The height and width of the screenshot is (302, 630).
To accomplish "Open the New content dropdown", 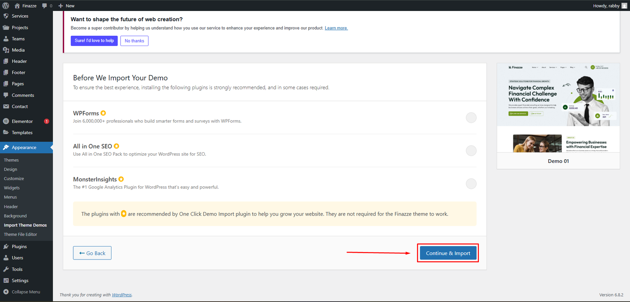I will click(67, 6).
